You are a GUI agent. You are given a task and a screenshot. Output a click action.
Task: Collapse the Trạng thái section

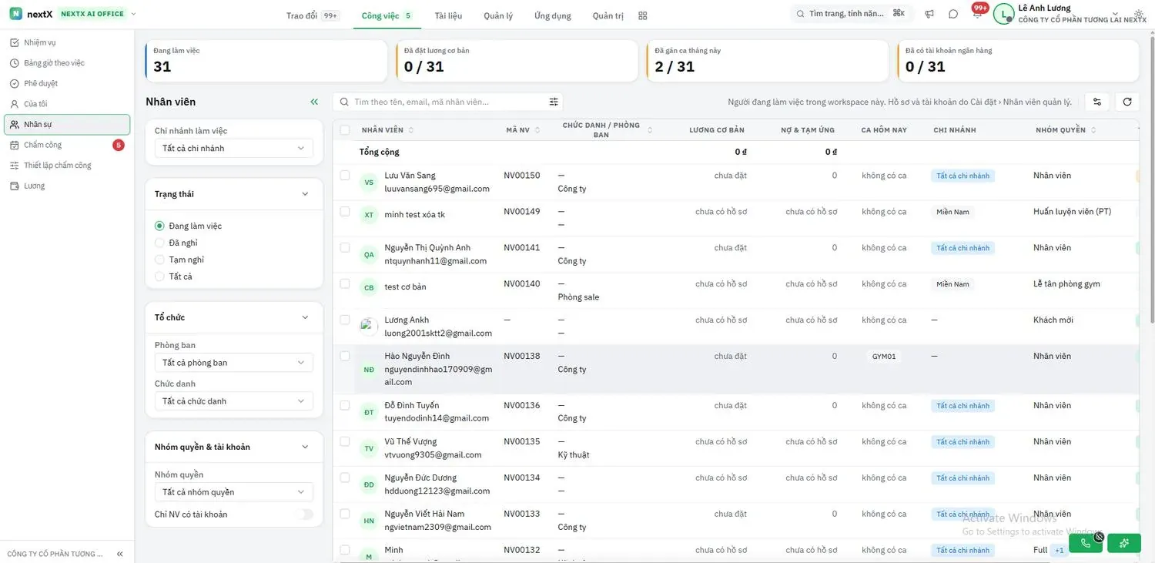pos(305,194)
